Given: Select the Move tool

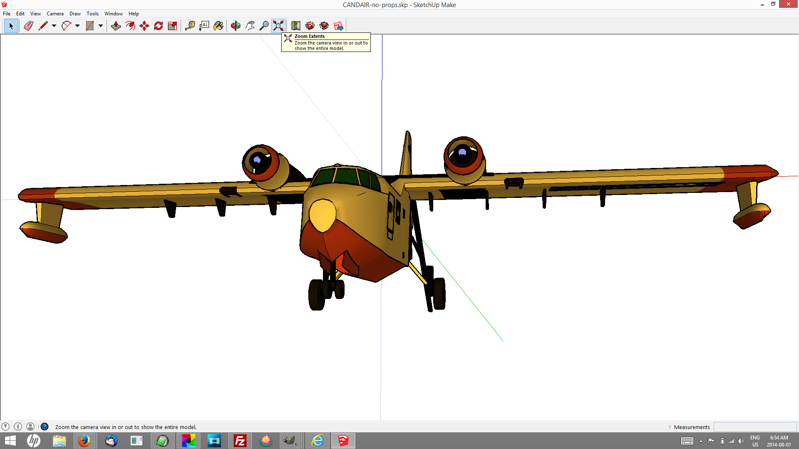Looking at the screenshot, I should [144, 26].
